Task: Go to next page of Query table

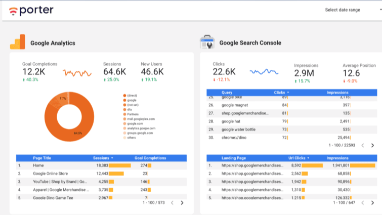Action: pos(372,145)
